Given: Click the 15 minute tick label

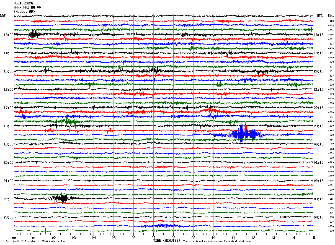Looking at the screenshot, I should [313, 238].
